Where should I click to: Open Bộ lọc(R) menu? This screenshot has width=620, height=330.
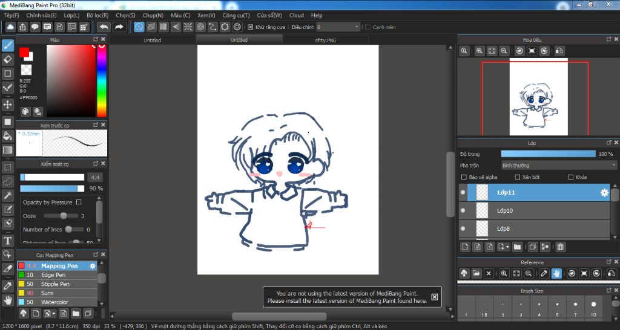(x=97, y=15)
